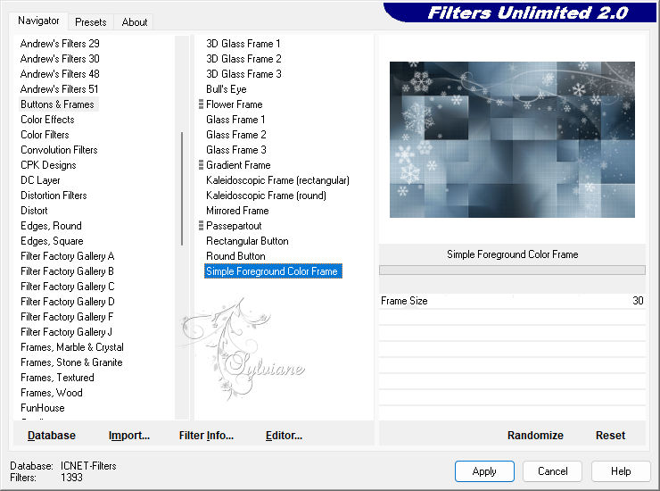
Task: Click the filter progress bar
Action: (512, 270)
